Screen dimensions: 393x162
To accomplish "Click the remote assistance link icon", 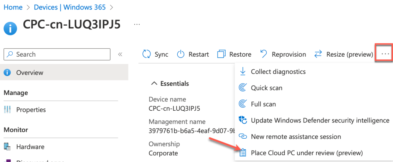I will click(243, 136).
